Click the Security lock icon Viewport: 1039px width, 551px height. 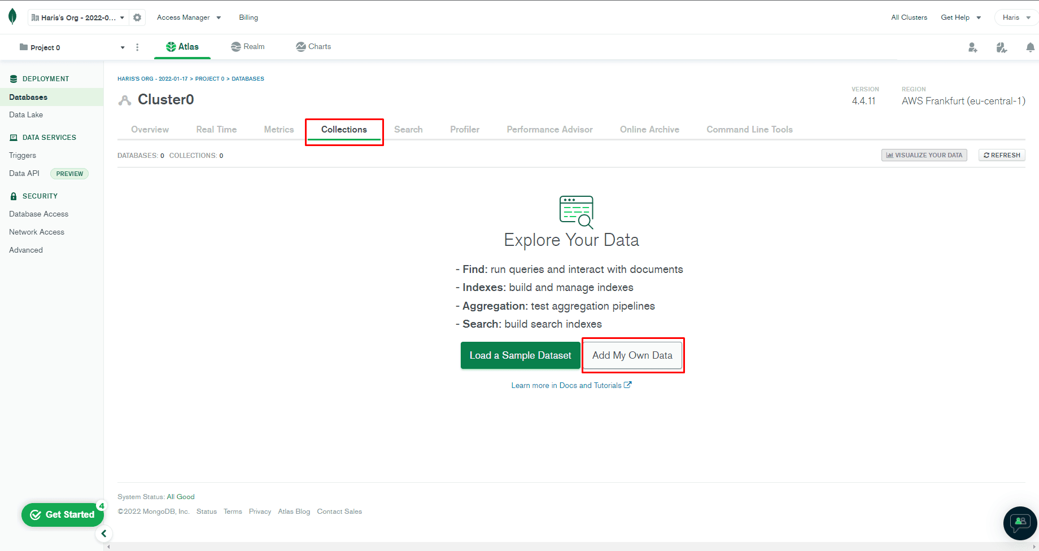[14, 196]
